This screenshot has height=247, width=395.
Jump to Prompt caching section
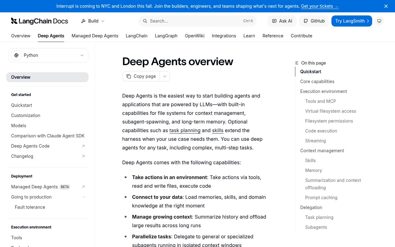[321, 198]
